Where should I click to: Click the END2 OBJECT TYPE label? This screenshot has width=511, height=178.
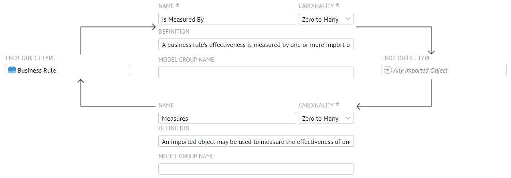(x=406, y=58)
